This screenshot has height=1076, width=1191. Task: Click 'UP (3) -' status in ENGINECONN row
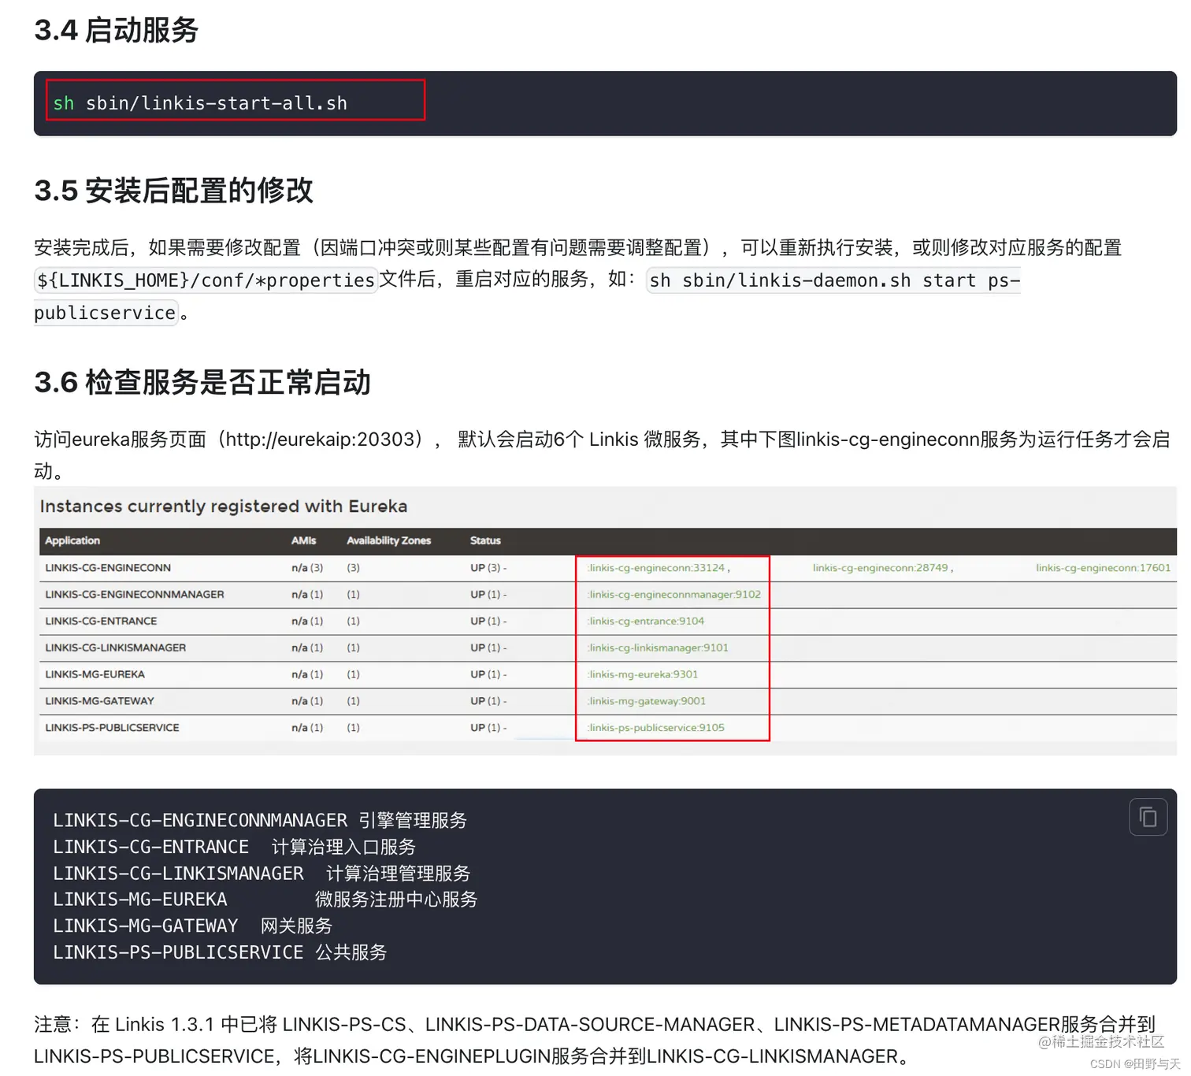pyautogui.click(x=488, y=568)
